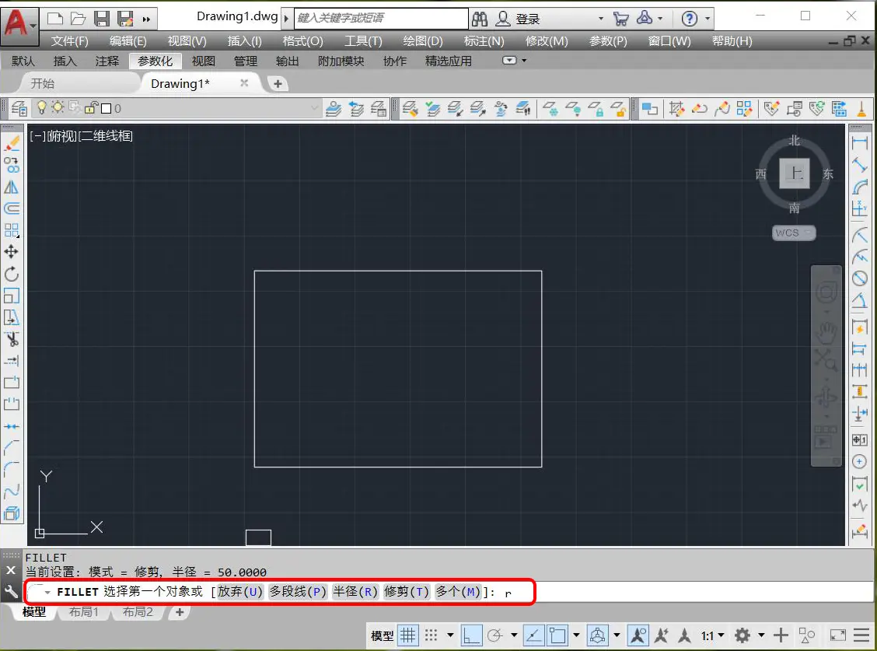Add a new drawing tab with plus

click(x=278, y=83)
